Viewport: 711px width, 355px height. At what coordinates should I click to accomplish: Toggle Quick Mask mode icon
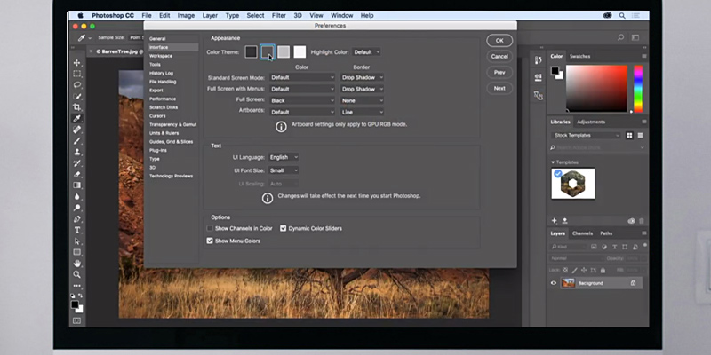(x=77, y=320)
